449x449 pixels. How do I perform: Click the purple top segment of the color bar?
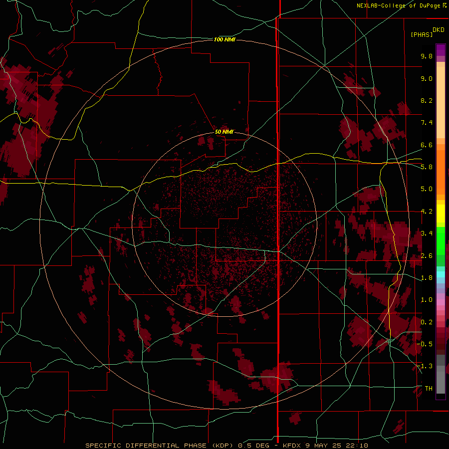[x=441, y=50]
